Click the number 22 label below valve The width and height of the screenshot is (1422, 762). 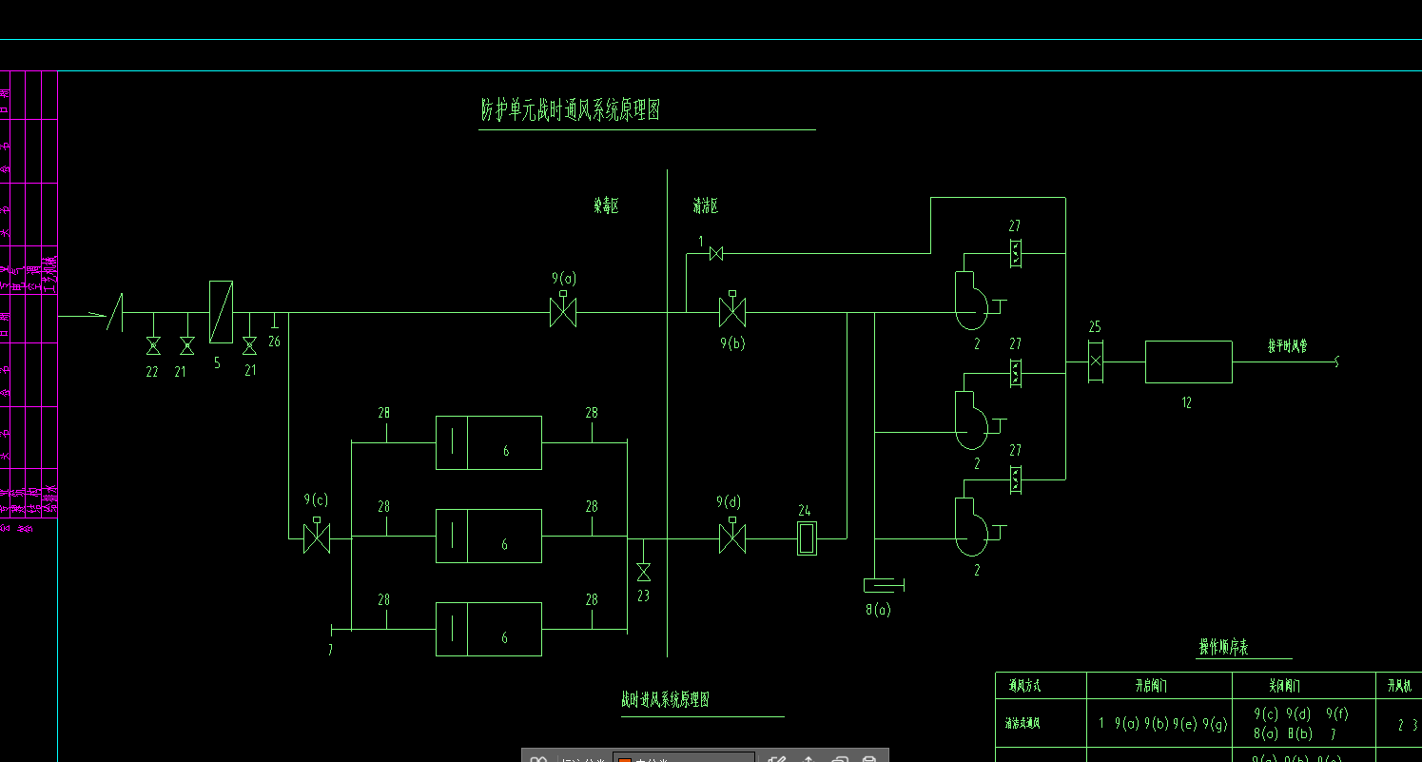pos(152,372)
